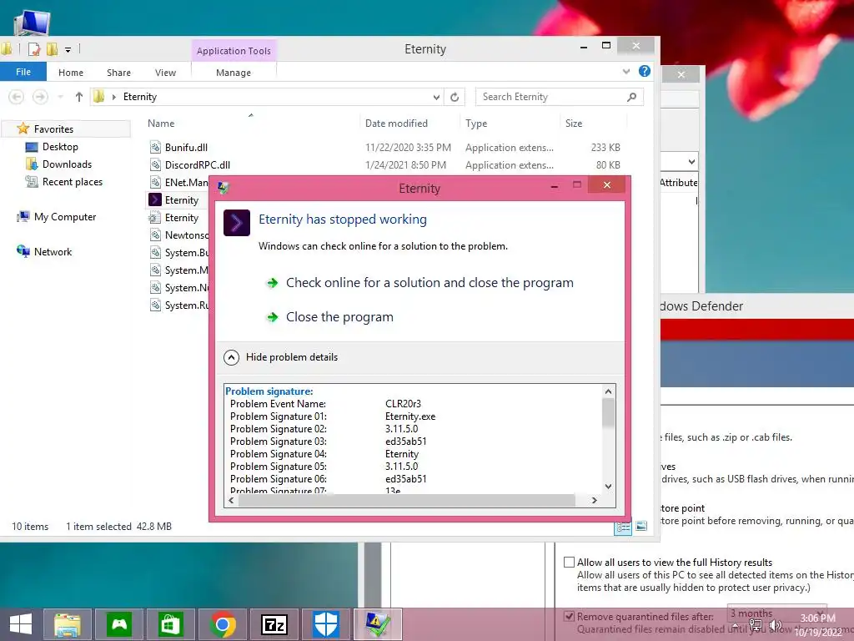Click the Search Eternity input field
The image size is (854, 641).
pyautogui.click(x=551, y=97)
